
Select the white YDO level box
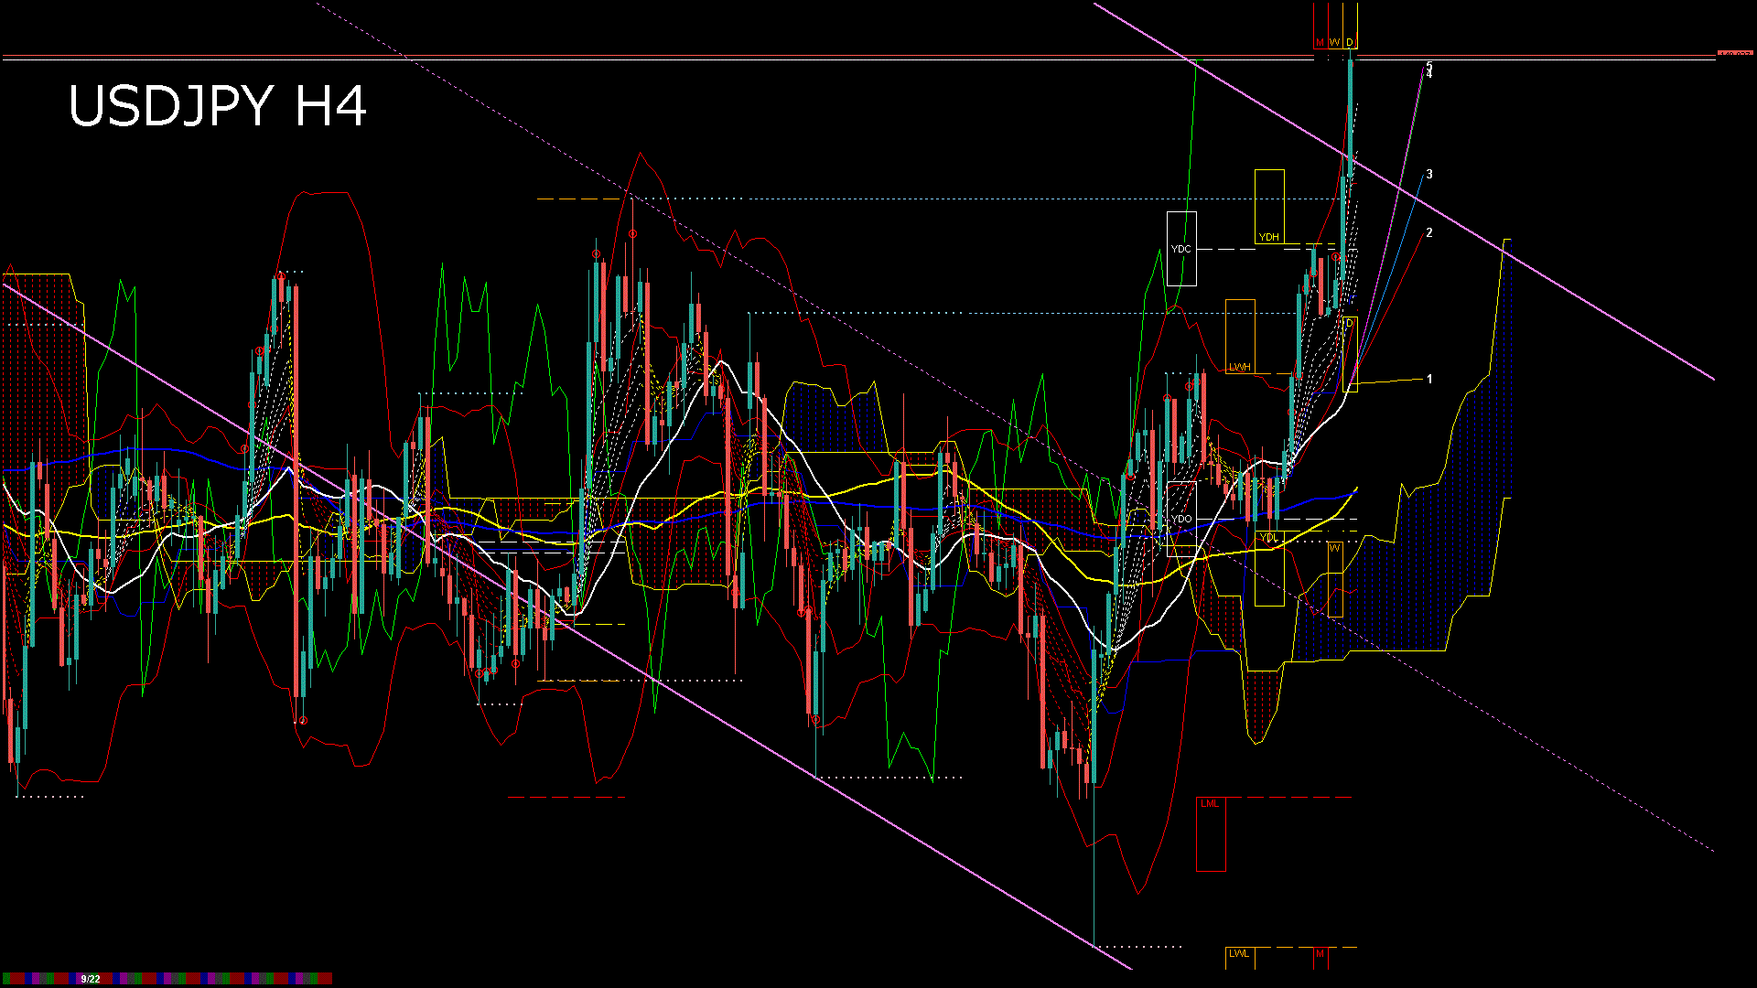point(1181,519)
